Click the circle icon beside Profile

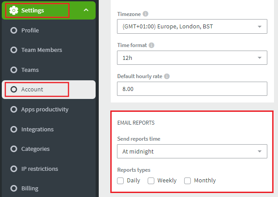[x=14, y=31]
